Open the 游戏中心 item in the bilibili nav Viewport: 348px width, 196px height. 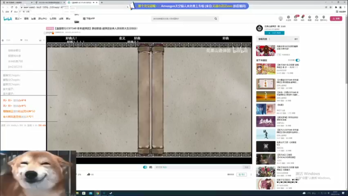[x=42, y=19]
